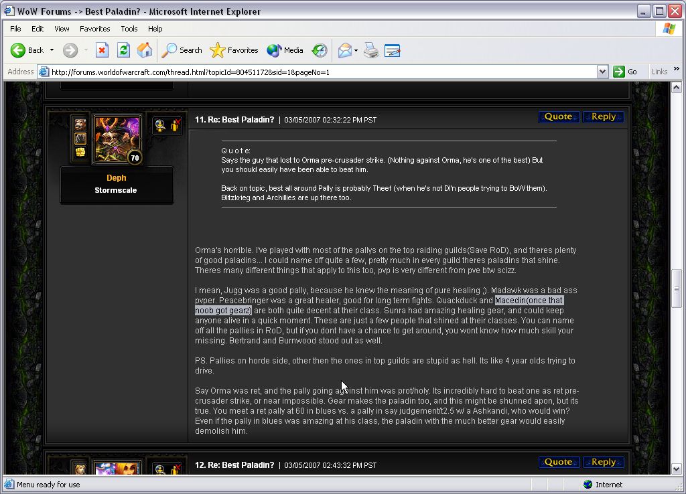Click the ignore-user icon beside Deph's avatar
686x494 pixels.
(176, 125)
